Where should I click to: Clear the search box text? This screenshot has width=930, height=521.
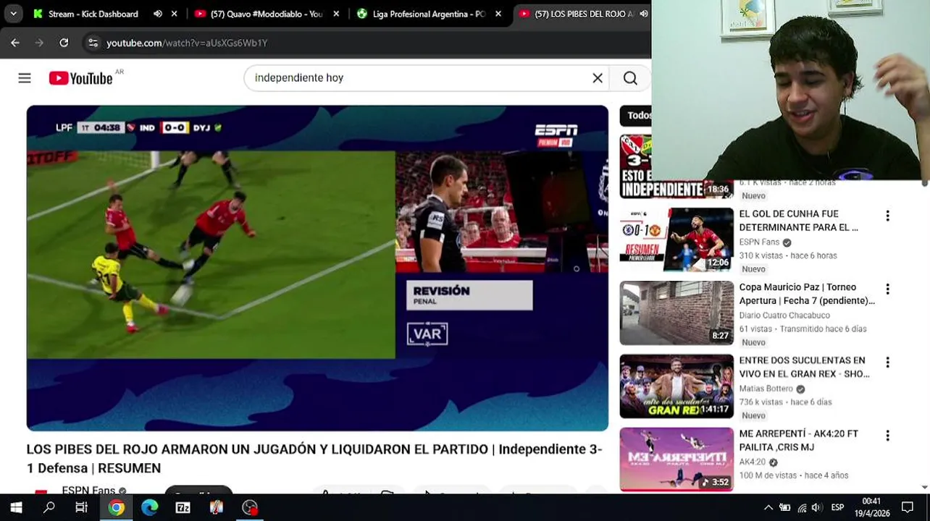(x=598, y=78)
